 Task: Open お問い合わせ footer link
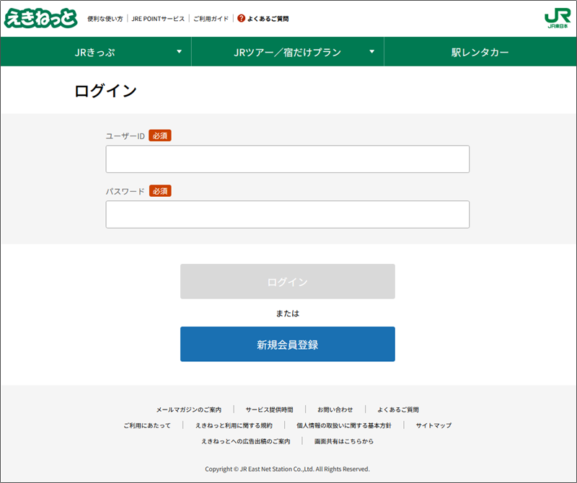[x=335, y=409]
